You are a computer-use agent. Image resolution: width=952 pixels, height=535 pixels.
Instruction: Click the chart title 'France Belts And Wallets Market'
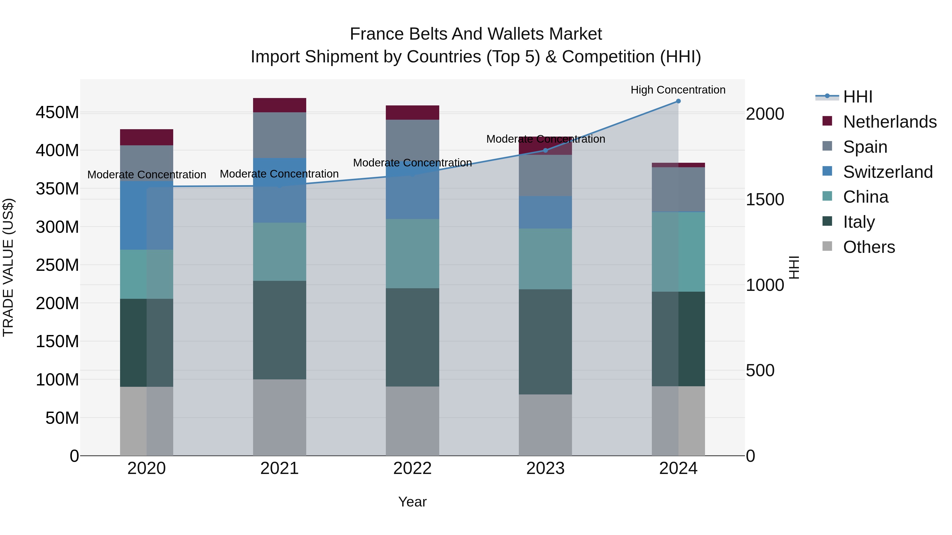[476, 34]
